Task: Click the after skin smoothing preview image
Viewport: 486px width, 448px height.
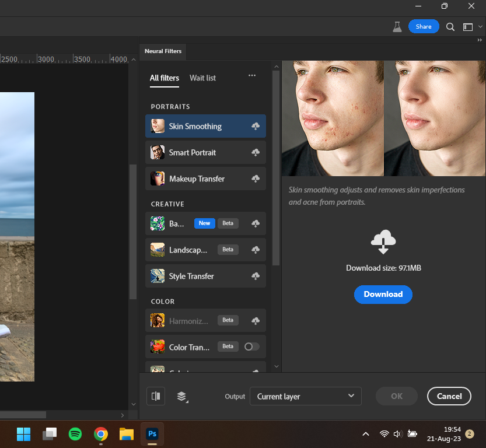Action: pyautogui.click(x=435, y=118)
